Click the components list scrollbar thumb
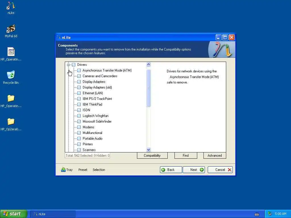The height and width of the screenshot is (218, 291). pos(148,88)
